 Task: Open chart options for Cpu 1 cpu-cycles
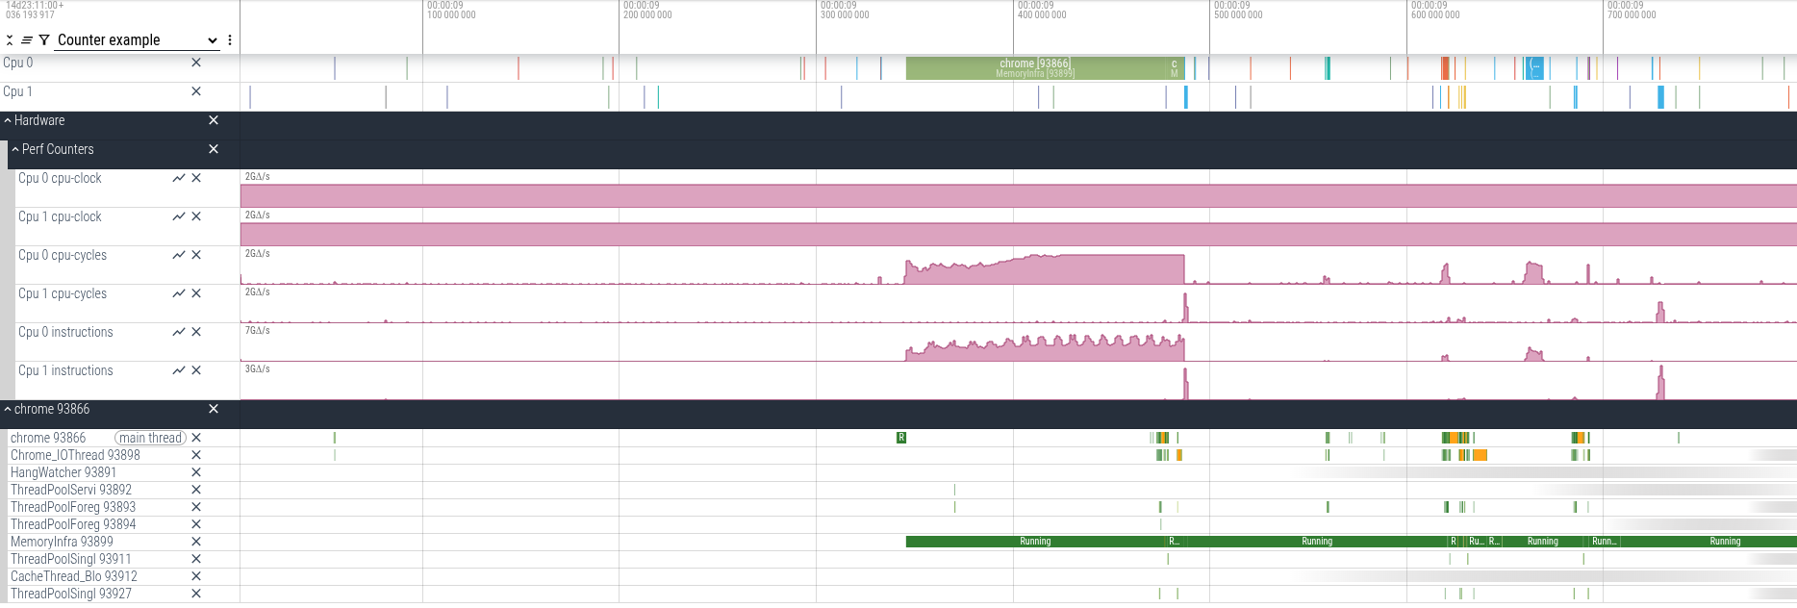[x=179, y=293]
